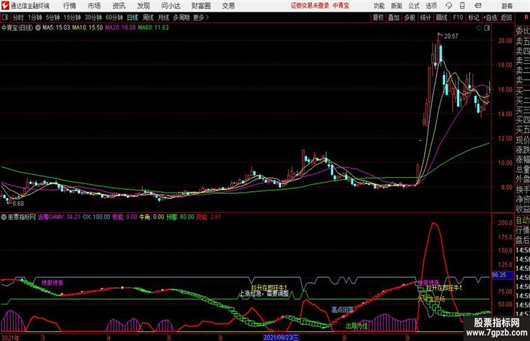Click the MA5: 15.03 label
530x341 pixels.
(56, 28)
